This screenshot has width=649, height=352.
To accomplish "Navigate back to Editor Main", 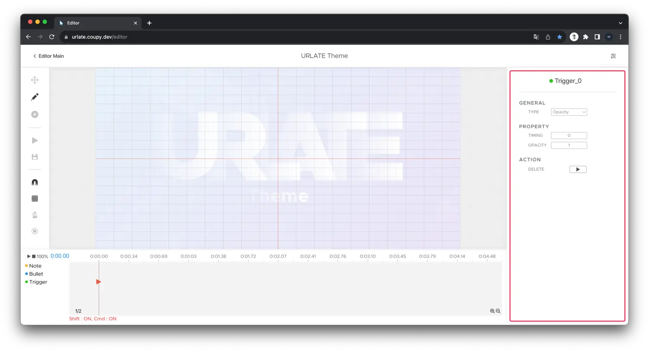I will point(48,56).
